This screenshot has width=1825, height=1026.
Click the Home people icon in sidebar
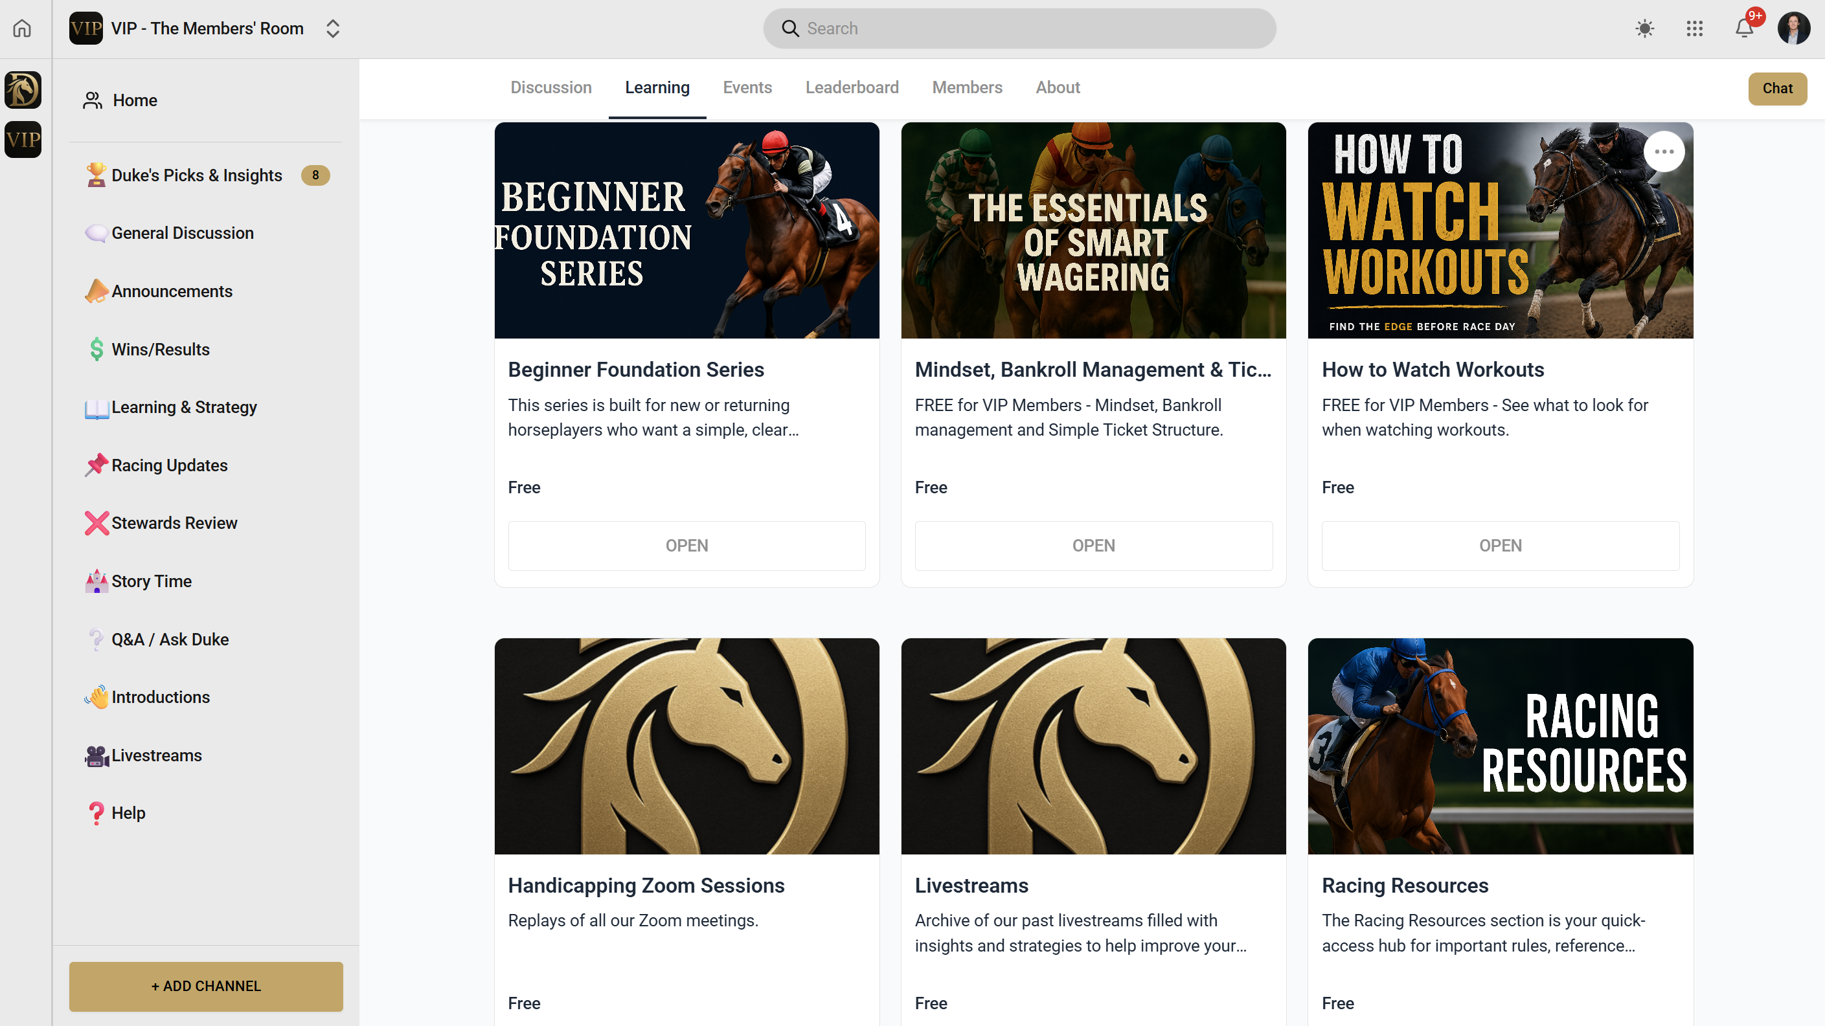click(93, 100)
